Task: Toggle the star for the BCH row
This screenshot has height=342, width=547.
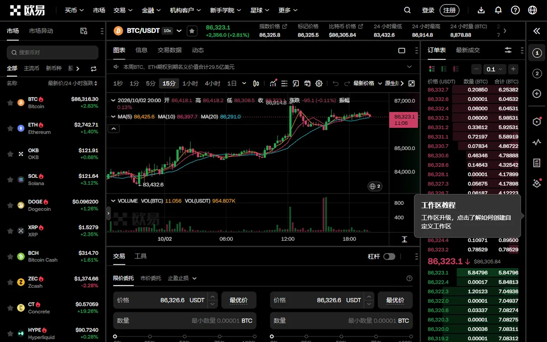Action: (10, 257)
